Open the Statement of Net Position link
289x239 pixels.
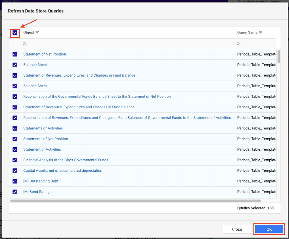(45, 54)
